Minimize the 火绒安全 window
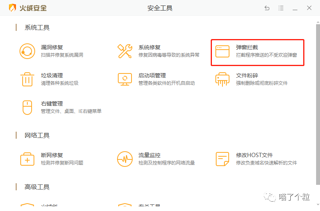 pos(295,9)
